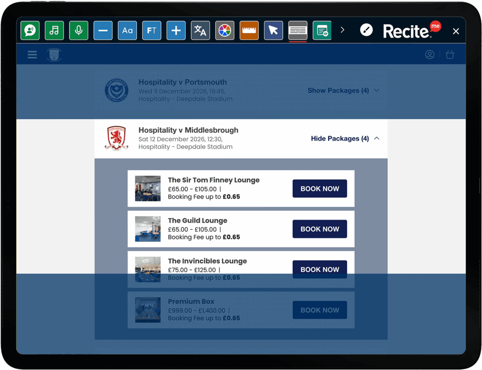The height and width of the screenshot is (370, 482).
Task: Click The Invincibles Lounge heading
Action: (208, 261)
